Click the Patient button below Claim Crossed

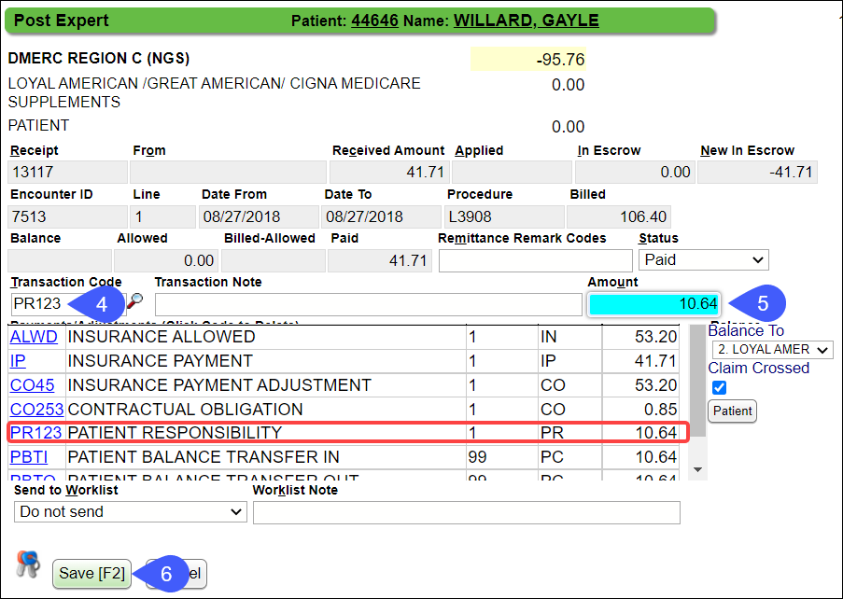[732, 411]
